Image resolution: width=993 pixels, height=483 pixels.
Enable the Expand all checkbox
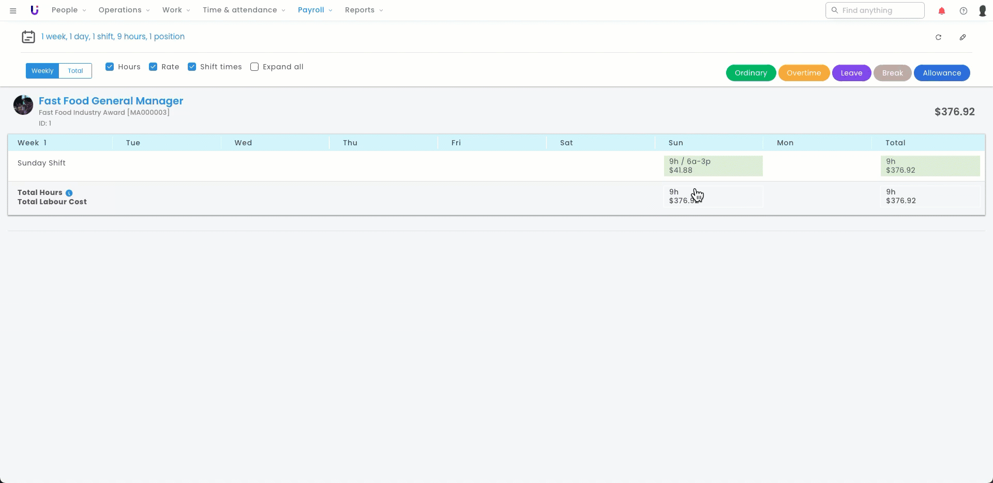254,67
